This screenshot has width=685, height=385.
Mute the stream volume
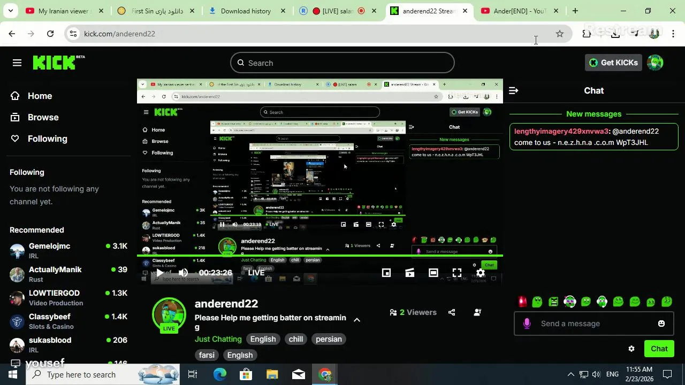[x=184, y=273]
